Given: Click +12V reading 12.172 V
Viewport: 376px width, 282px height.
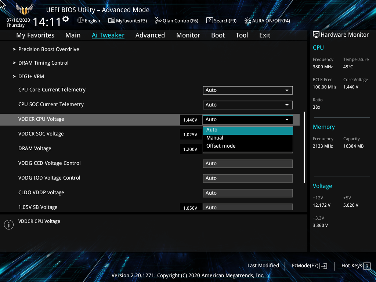Looking at the screenshot, I should 321,205.
